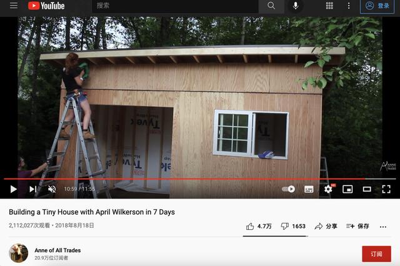Play the video
This screenshot has height=266, width=400.
tap(13, 189)
